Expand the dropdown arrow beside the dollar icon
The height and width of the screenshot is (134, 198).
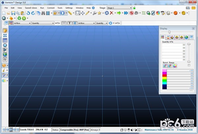27,18
